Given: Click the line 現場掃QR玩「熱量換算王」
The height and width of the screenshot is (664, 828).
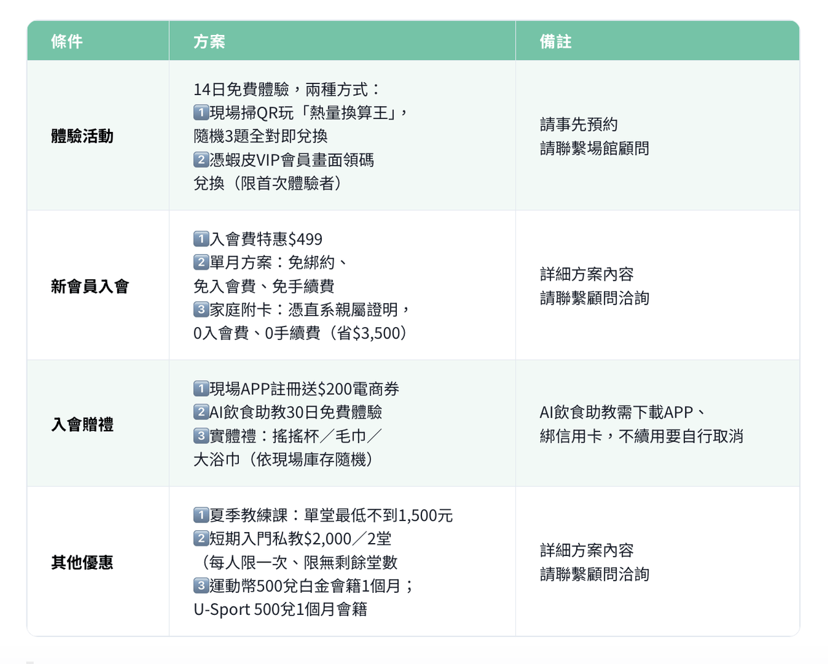Looking at the screenshot, I should tap(301, 113).
